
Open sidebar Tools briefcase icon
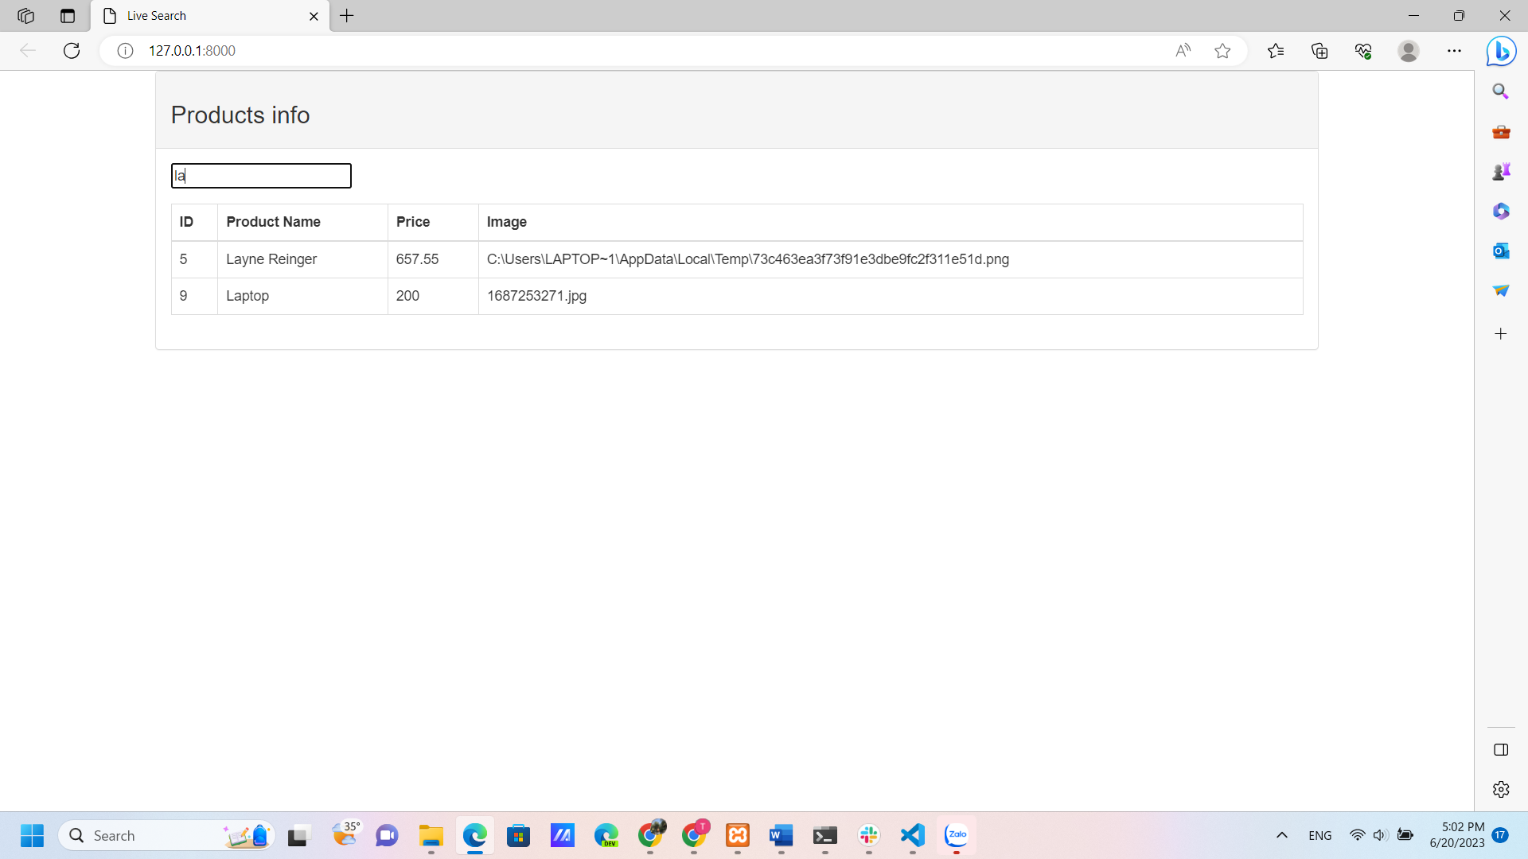coord(1501,131)
